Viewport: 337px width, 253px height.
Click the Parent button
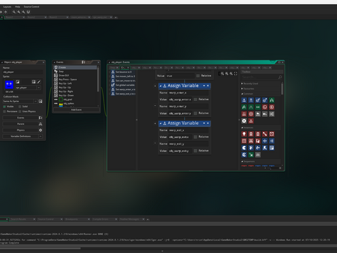tap(21, 124)
